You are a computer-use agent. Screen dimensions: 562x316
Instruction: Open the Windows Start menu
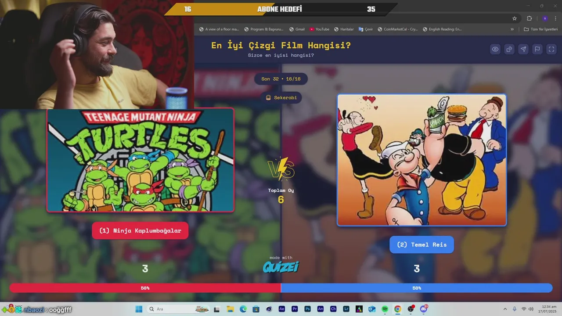point(139,309)
